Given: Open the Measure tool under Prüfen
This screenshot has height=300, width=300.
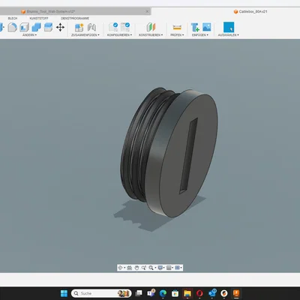Looking at the screenshot, I should (177, 27).
